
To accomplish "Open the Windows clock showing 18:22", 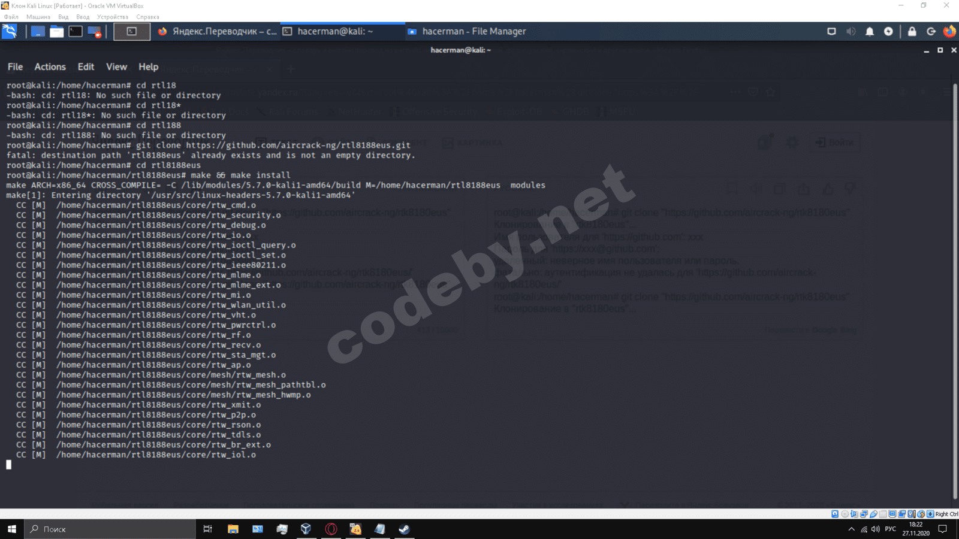I will [916, 529].
